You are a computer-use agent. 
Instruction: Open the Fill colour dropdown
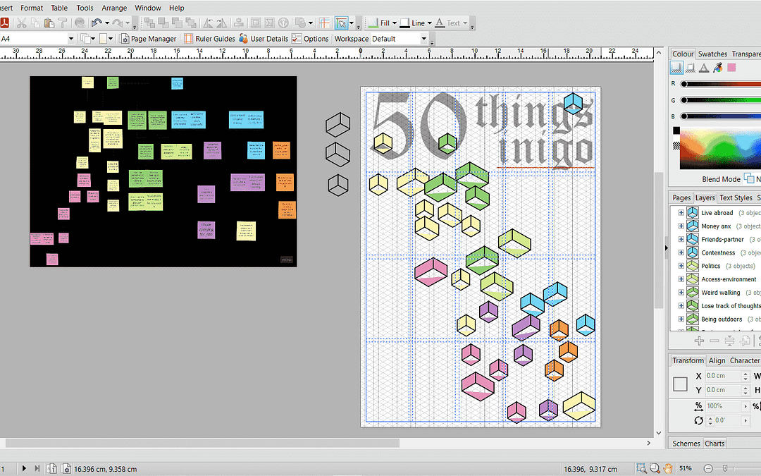coord(394,23)
